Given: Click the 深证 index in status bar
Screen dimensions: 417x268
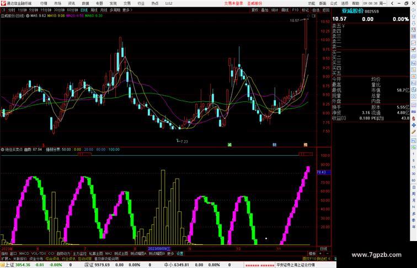Looking at the screenshot, I should point(89,265).
